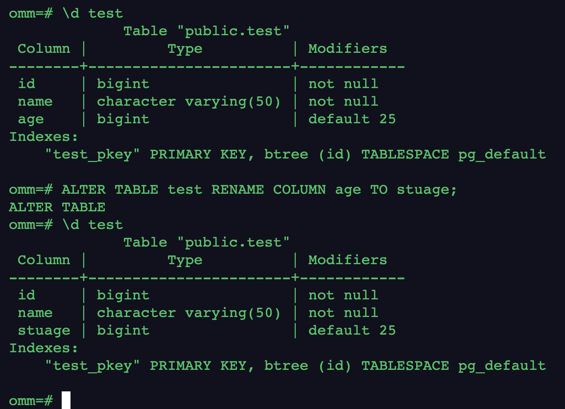Click the 'TABLE' keyword in the typed ALTER command

pos(136,189)
